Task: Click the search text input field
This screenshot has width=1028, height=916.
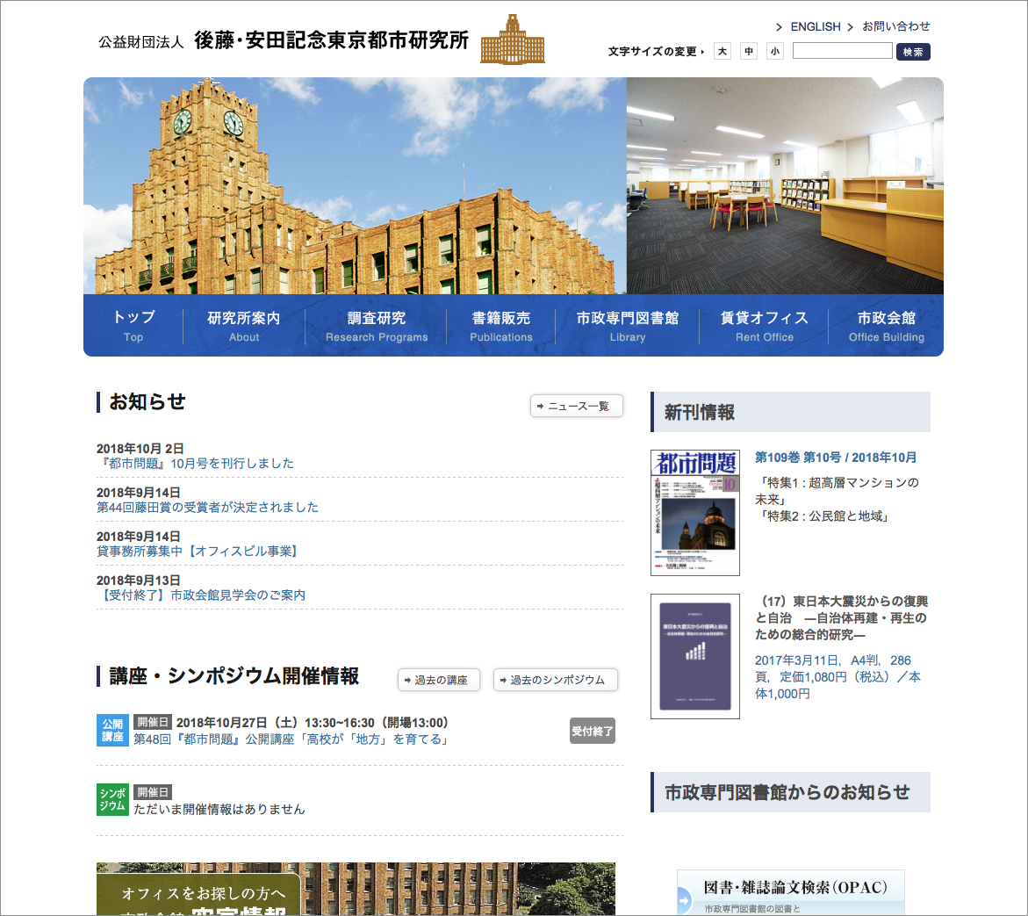Action: pyautogui.click(x=842, y=51)
